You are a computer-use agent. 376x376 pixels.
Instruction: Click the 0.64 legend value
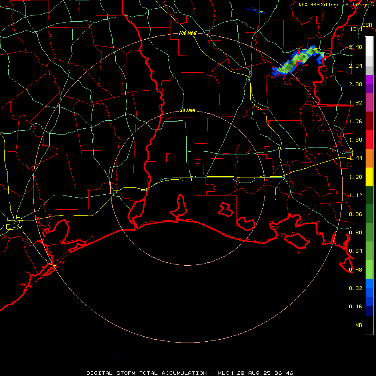[x=356, y=251]
